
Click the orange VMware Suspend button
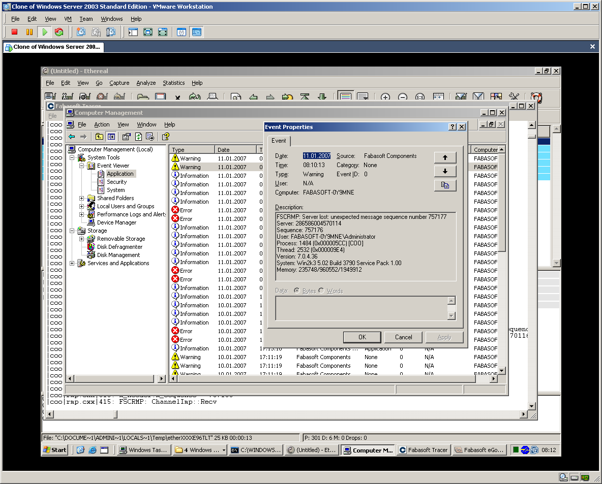(x=29, y=32)
